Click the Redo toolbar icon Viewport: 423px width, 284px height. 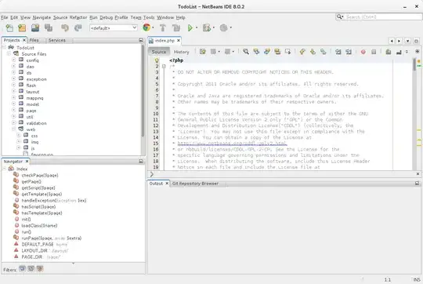(x=78, y=27)
